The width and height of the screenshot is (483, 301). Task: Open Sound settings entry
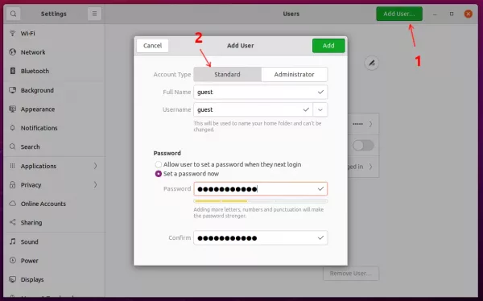(x=54, y=241)
